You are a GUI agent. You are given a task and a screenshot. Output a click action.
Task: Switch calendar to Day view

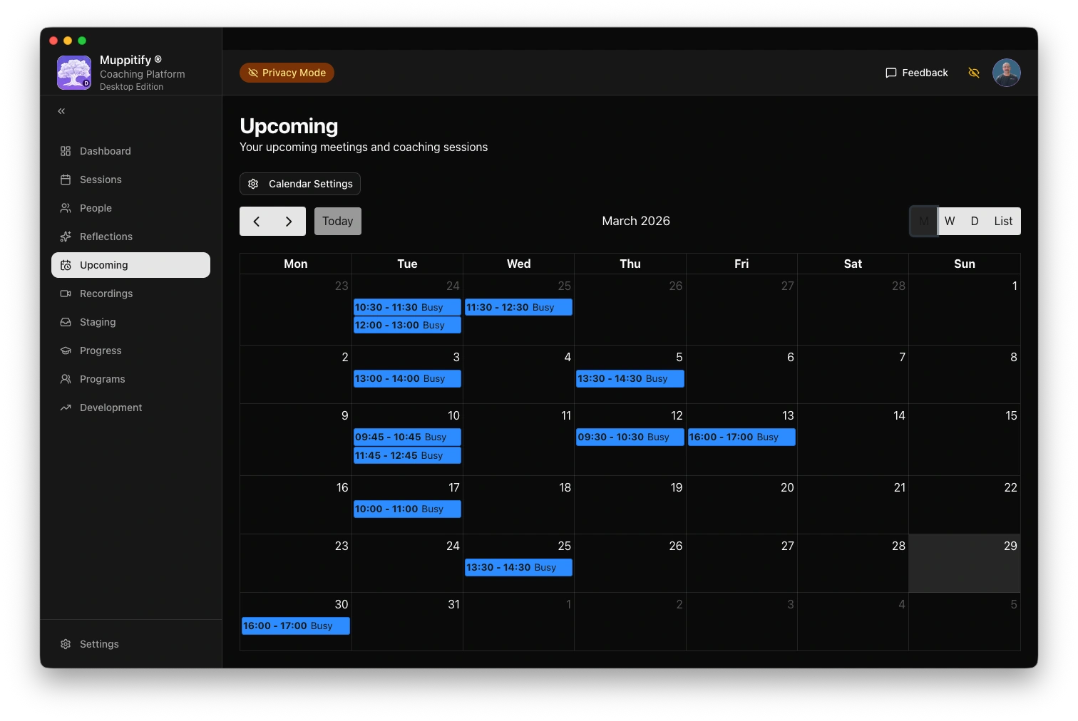click(x=974, y=221)
